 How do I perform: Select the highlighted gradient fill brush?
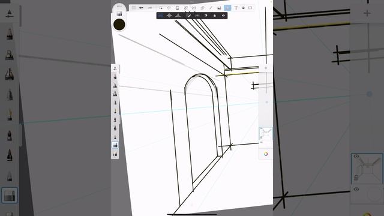tap(115, 145)
